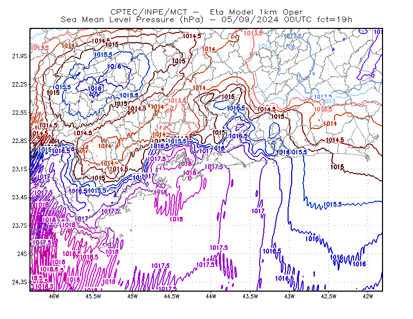Select the 42W longitude axis label
413x319 pixels.
coord(368,296)
